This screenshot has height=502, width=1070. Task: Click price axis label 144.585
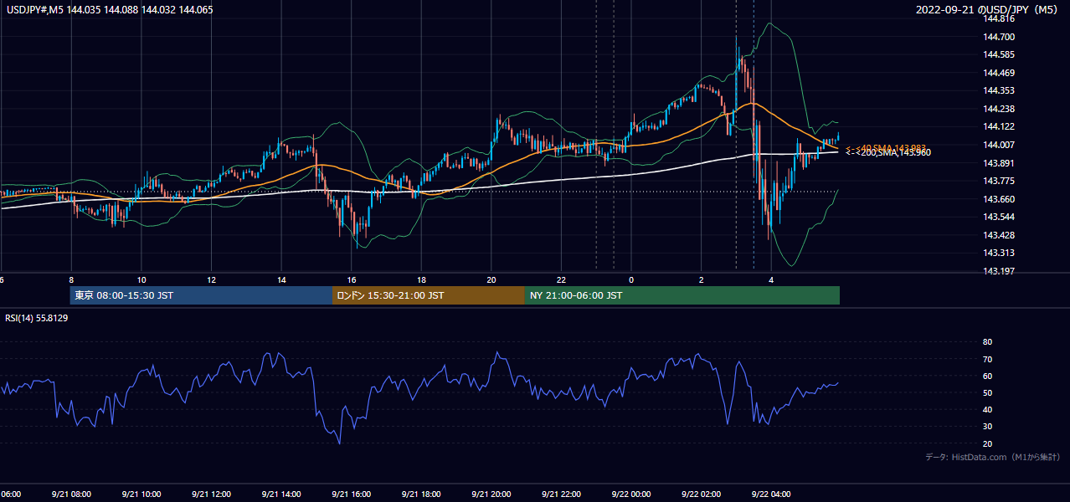tap(998, 54)
